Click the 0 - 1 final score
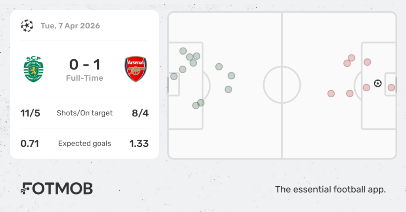This screenshot has width=406, height=212. (x=84, y=64)
